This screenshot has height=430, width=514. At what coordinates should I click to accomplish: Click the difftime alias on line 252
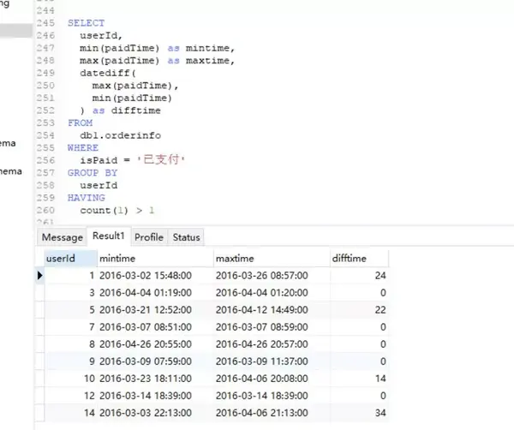coord(135,110)
